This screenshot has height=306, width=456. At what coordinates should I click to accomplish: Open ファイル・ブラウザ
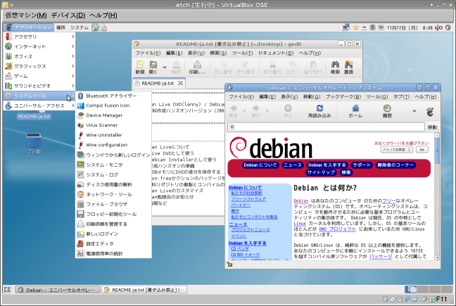point(113,204)
